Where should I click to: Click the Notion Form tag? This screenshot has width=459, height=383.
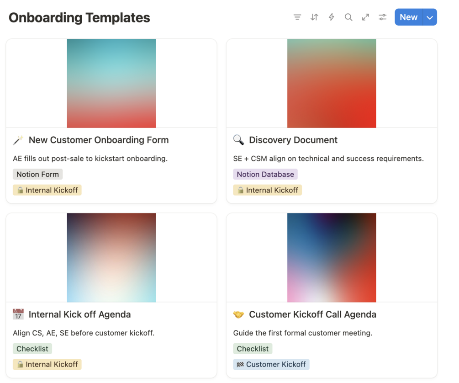(x=37, y=174)
